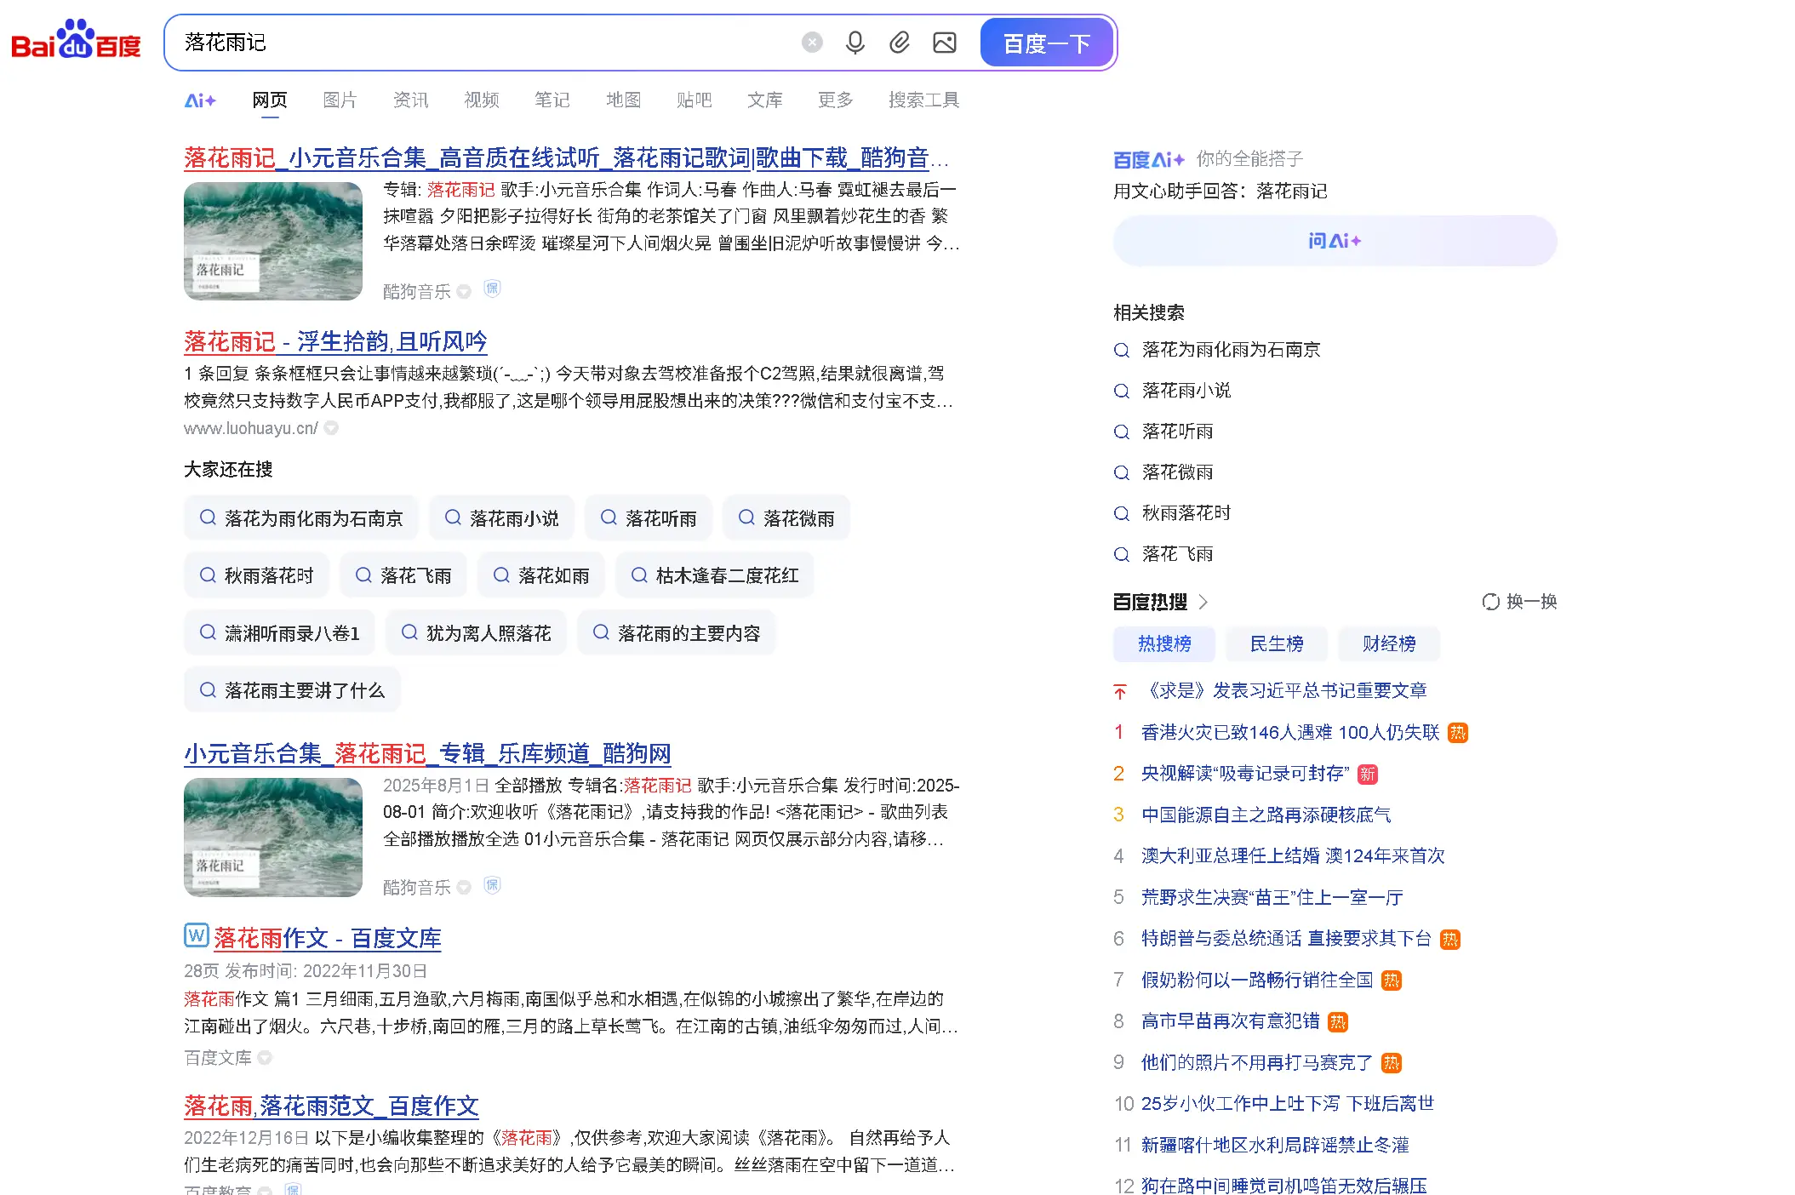The width and height of the screenshot is (1795, 1195).
Task: Expand the 搜索工具 options
Action: (923, 100)
